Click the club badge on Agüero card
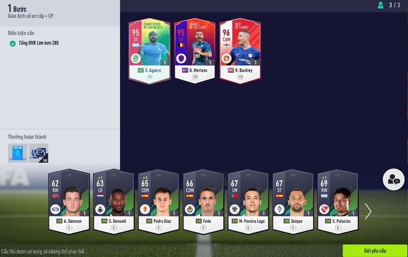The image size is (408, 257). 136,58
